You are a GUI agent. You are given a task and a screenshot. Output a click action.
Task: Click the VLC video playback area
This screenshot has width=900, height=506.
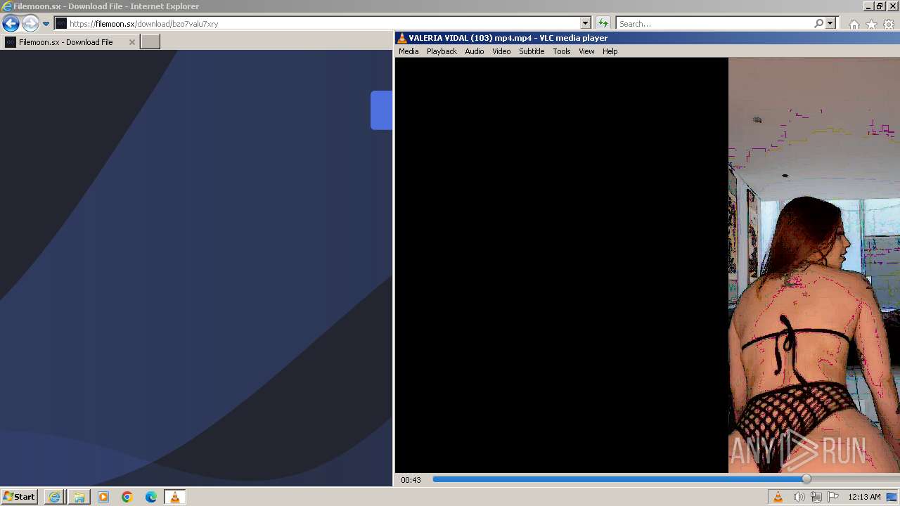(x=647, y=265)
